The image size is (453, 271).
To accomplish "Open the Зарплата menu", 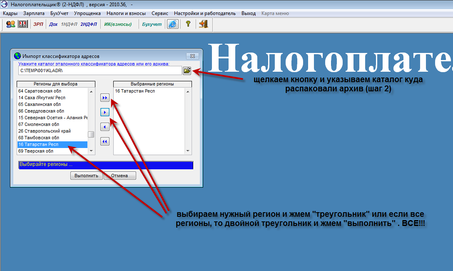I will click(x=34, y=13).
